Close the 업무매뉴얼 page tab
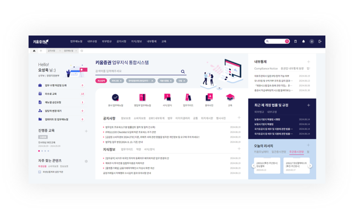This screenshot has width=354, height=219. pyautogui.click(x=76, y=51)
